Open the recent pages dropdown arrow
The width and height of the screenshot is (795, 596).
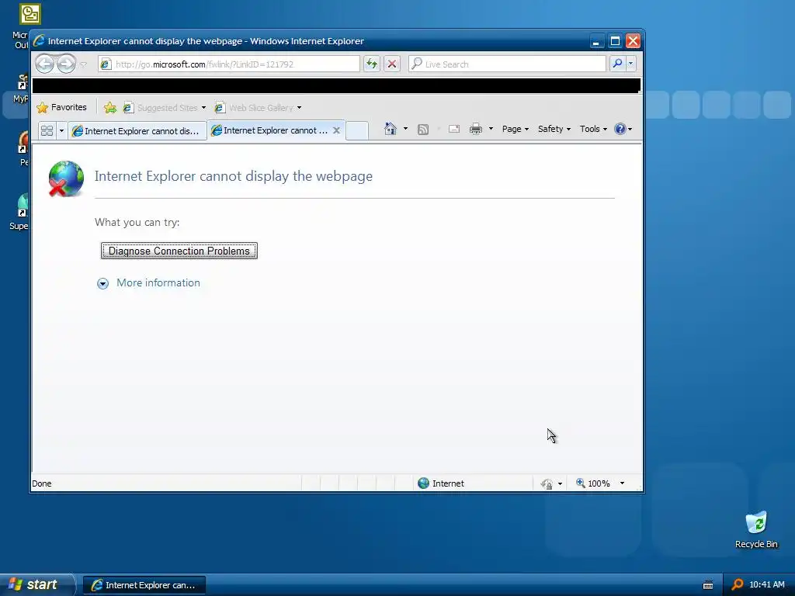pos(84,64)
